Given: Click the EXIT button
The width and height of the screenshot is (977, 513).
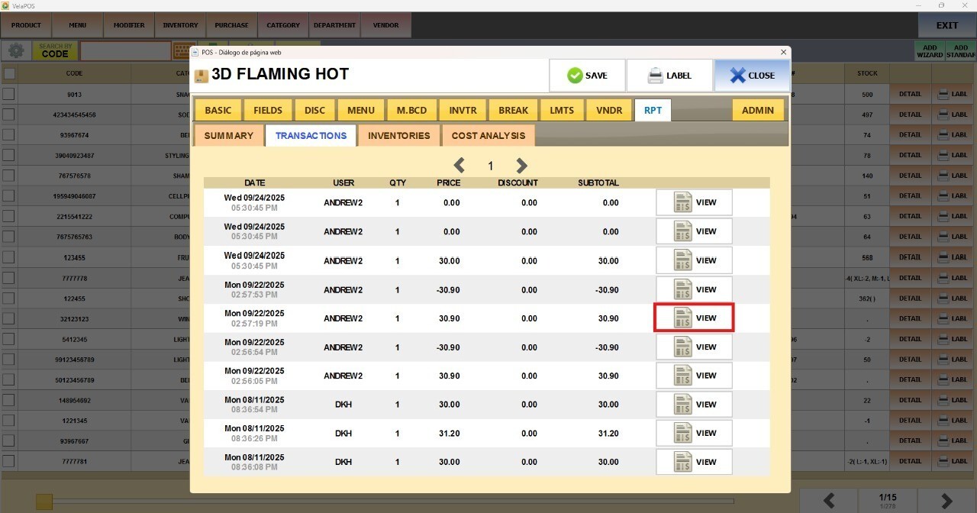Looking at the screenshot, I should [946, 25].
